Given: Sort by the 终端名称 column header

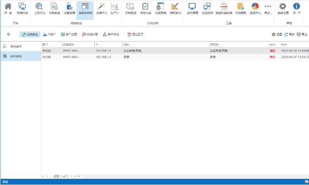Looking at the screenshot, I should tap(78, 45).
